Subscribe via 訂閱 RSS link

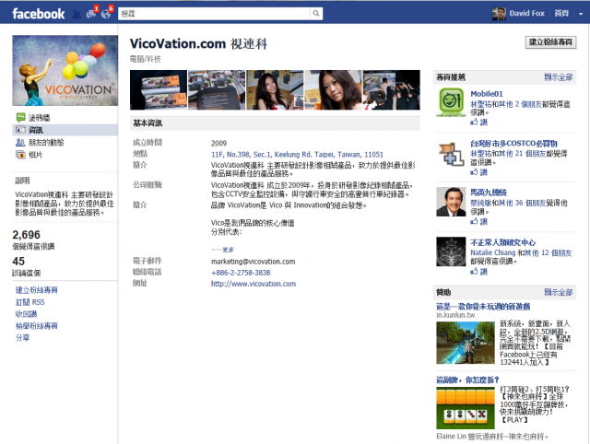point(30,302)
